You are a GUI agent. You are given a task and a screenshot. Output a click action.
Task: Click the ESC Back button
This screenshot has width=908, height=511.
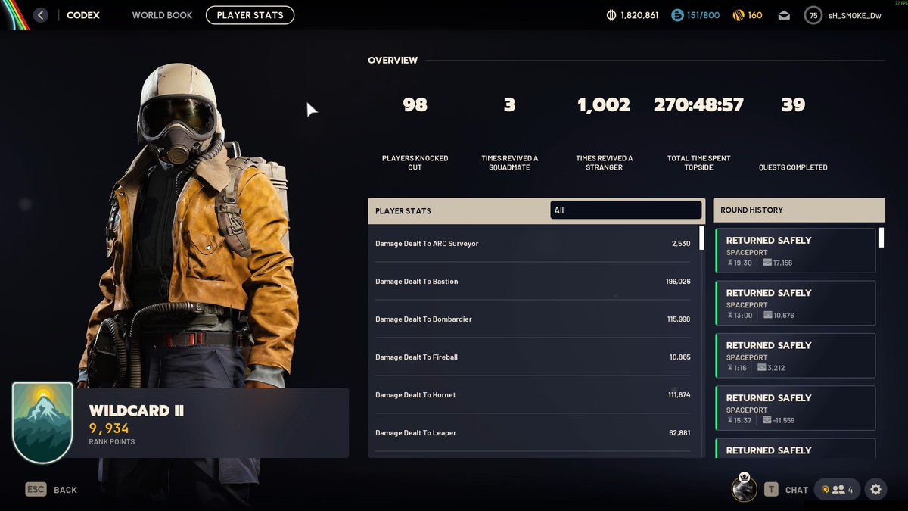(x=51, y=490)
